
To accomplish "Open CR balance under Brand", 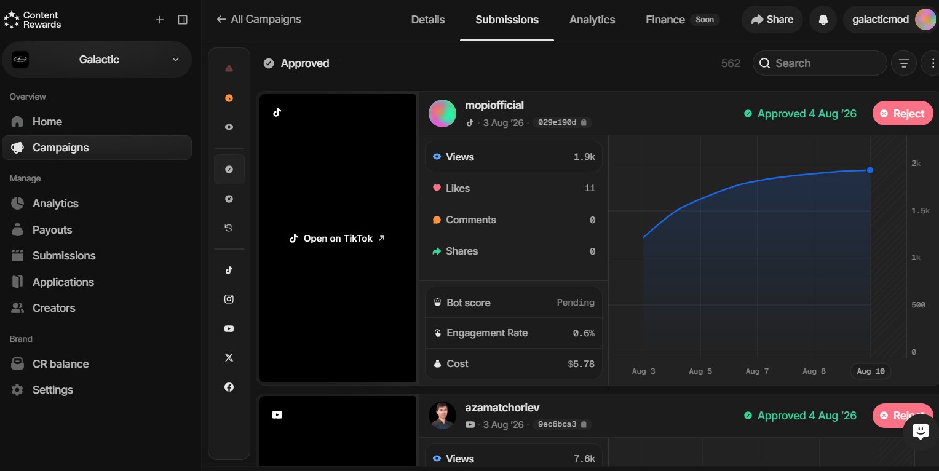I will (x=97, y=364).
